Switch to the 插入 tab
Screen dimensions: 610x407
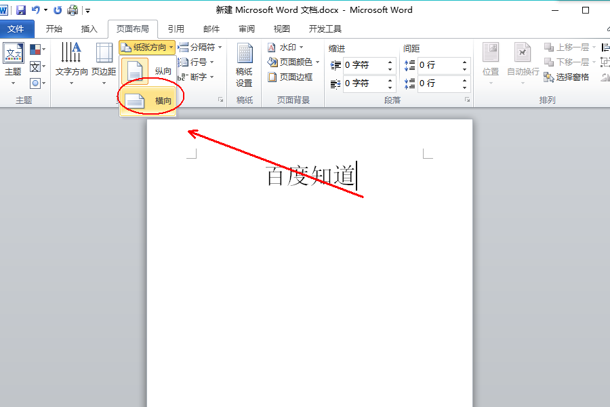coord(89,28)
